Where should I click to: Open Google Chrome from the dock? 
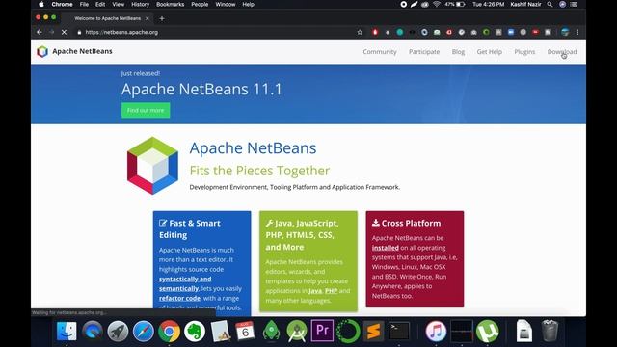coord(169,331)
